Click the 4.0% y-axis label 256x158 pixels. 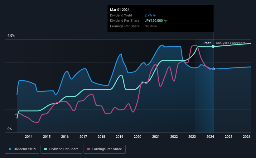click(11, 36)
